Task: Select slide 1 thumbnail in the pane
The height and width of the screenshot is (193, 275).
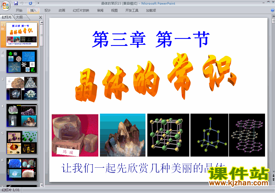Action: tap(22, 34)
